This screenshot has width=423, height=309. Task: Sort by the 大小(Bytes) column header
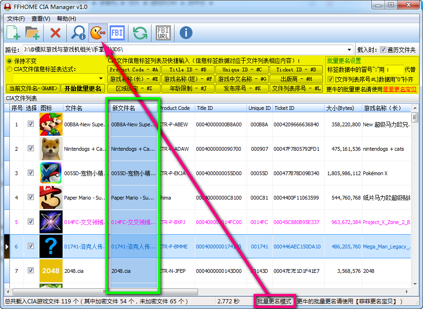tap(343, 108)
